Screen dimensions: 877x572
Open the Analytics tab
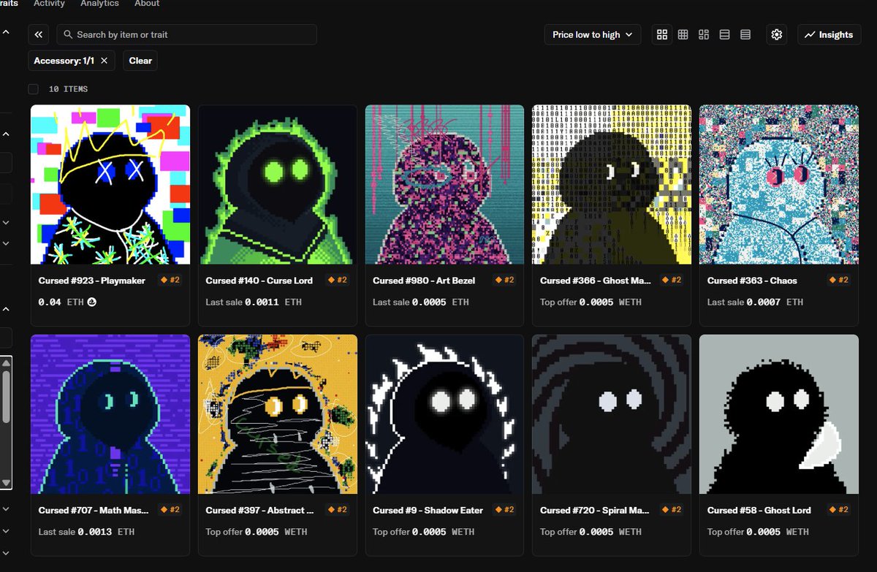99,4
